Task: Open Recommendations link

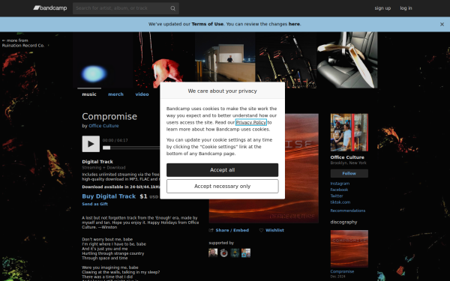Action: tap(348, 211)
